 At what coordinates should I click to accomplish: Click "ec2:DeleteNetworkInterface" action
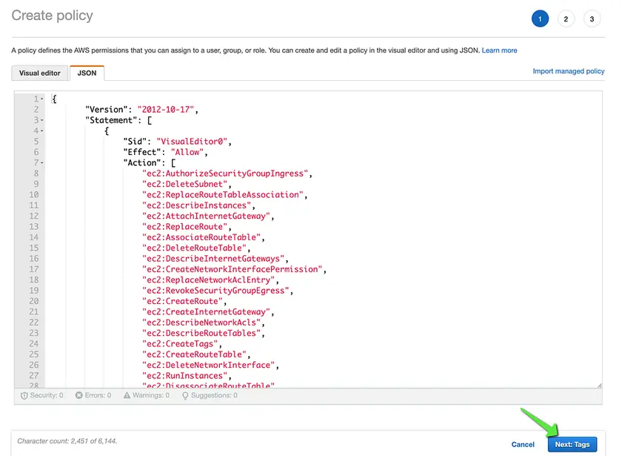[208, 366]
